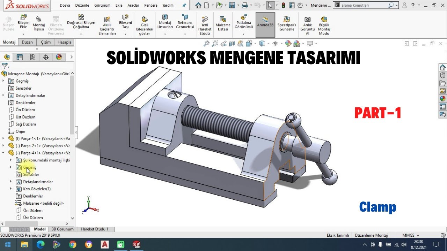The width and height of the screenshot is (447, 251).
Task: Open the Bileşen Ekle dropdown arrow
Action: (23, 34)
